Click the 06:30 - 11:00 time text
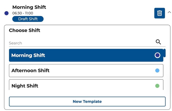This screenshot has width=172, height=111. tap(23, 13)
